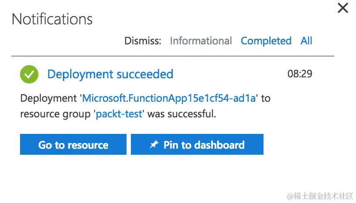This screenshot has height=203, width=356.
Task: Click the 08:29 notification timestamp
Action: [300, 74]
